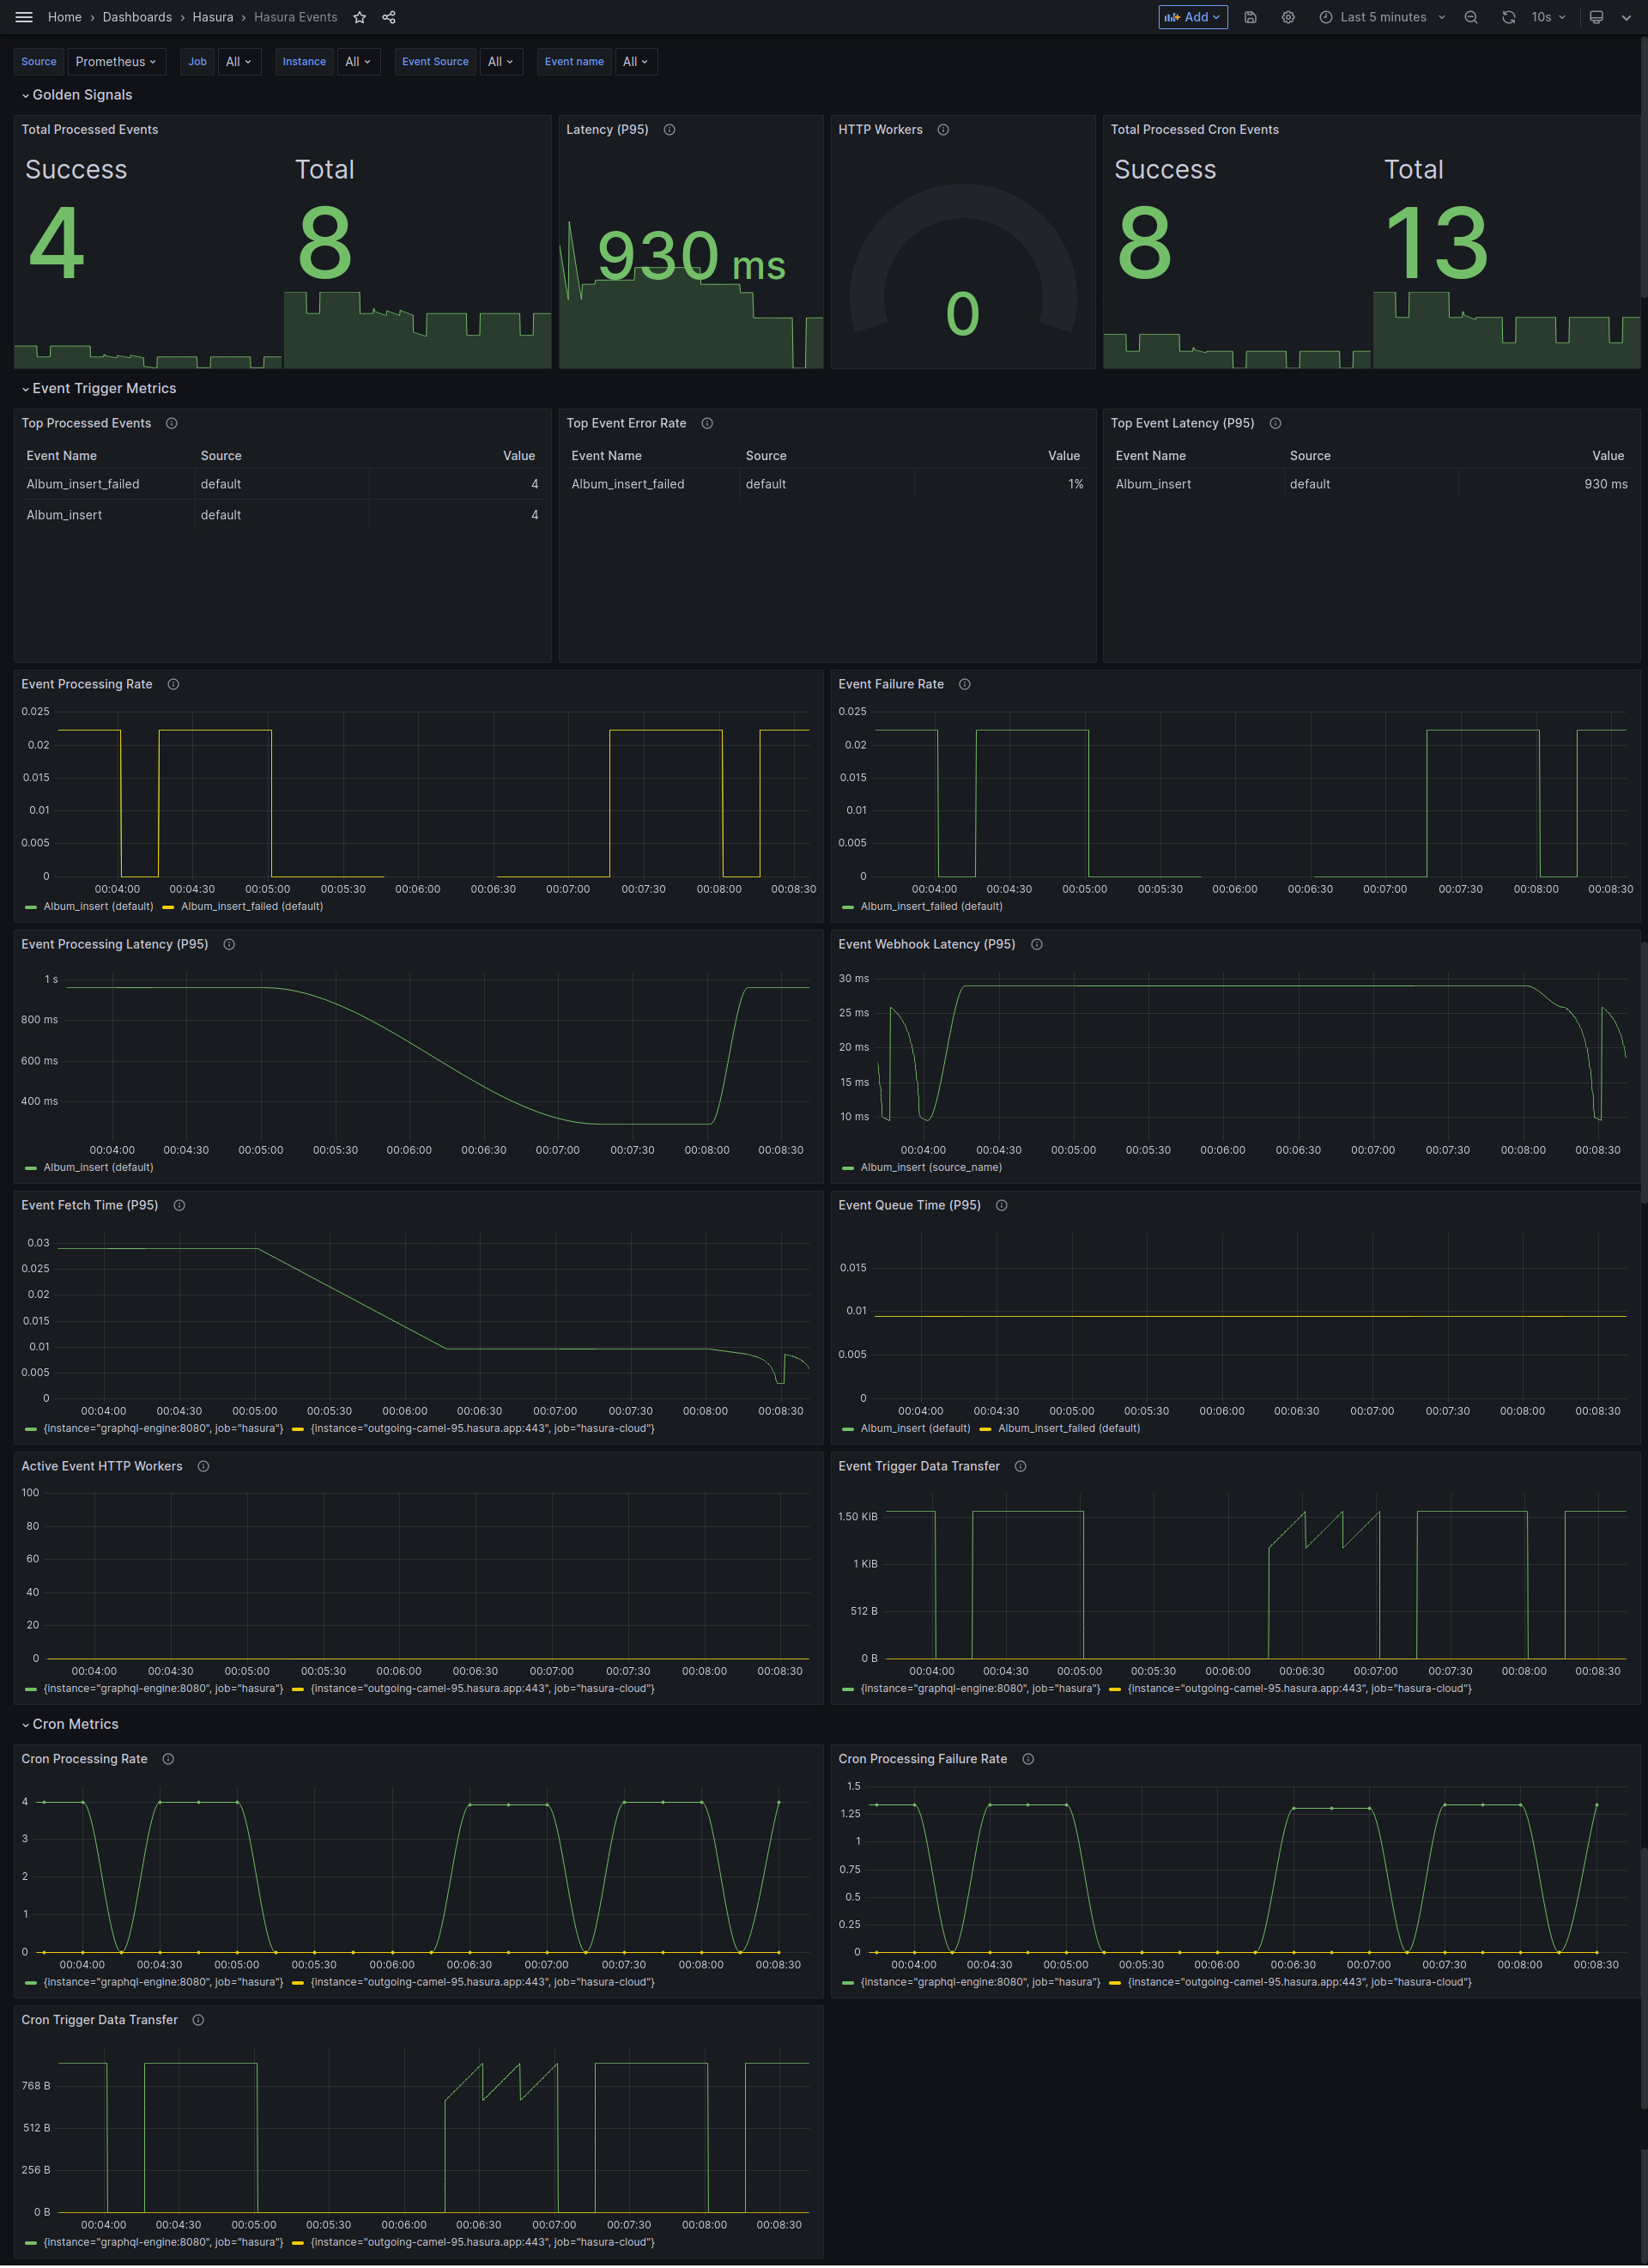Show info icon for Cron Processing Failure Rate

click(1028, 1760)
